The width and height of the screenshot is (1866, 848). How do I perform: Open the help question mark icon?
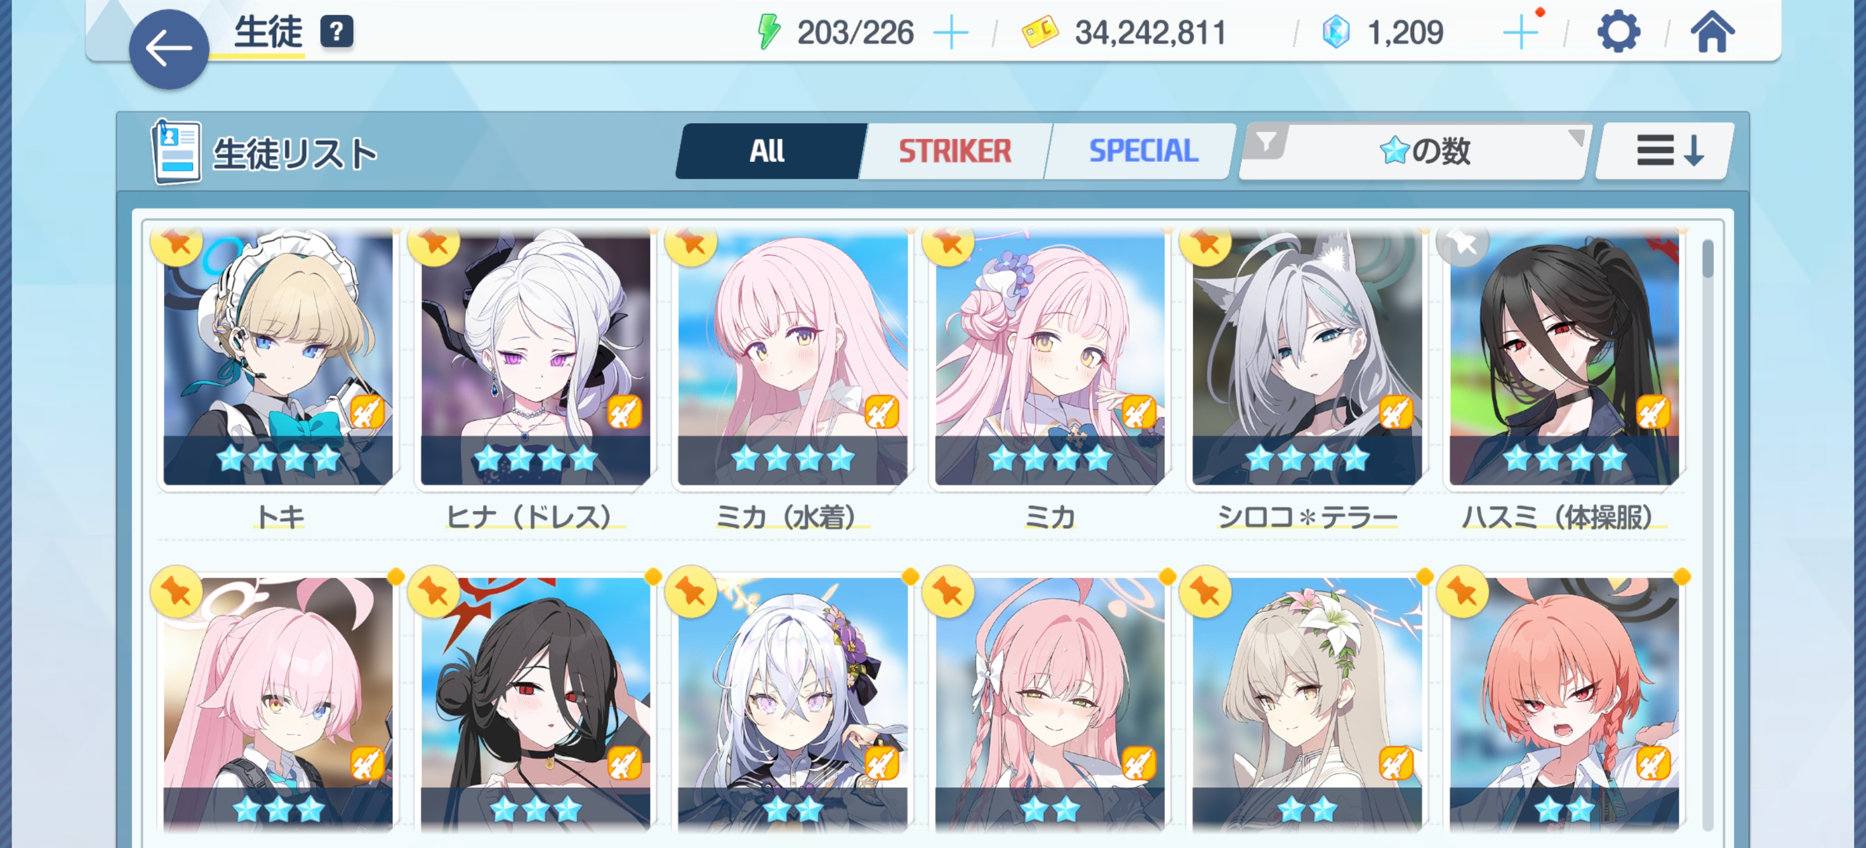(x=336, y=32)
